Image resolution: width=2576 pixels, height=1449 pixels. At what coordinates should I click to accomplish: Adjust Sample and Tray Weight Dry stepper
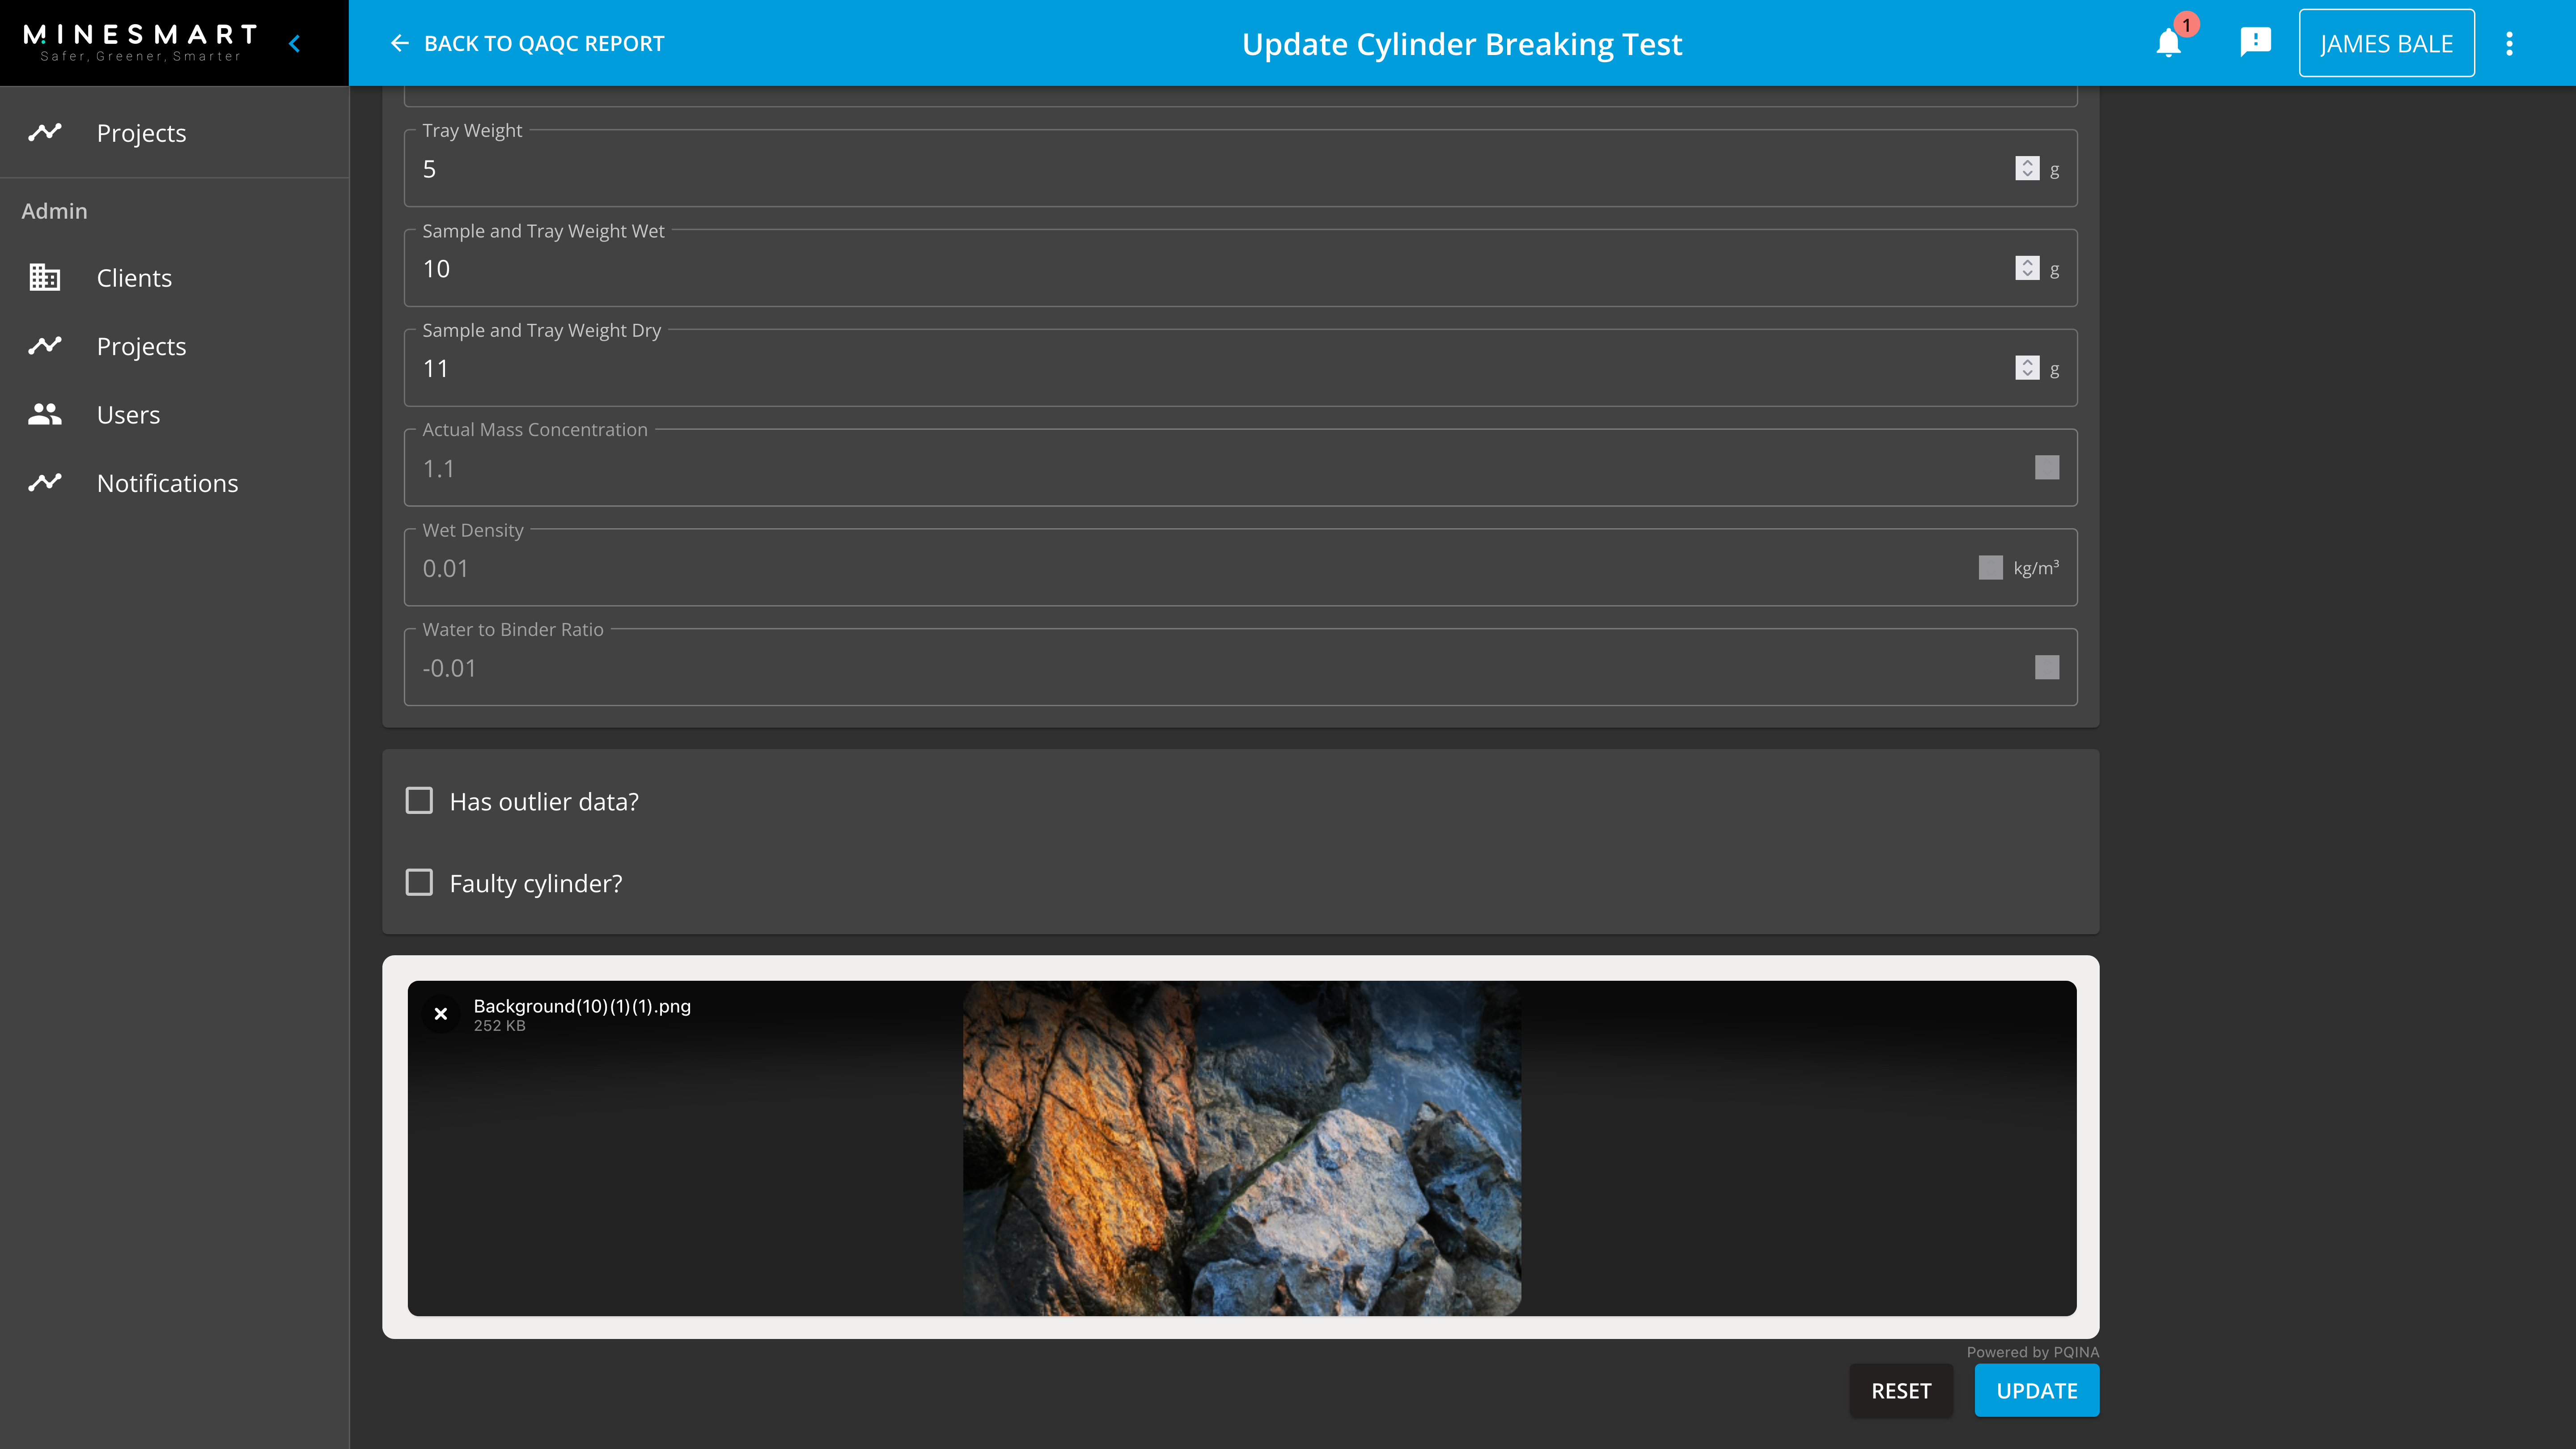(x=2026, y=368)
